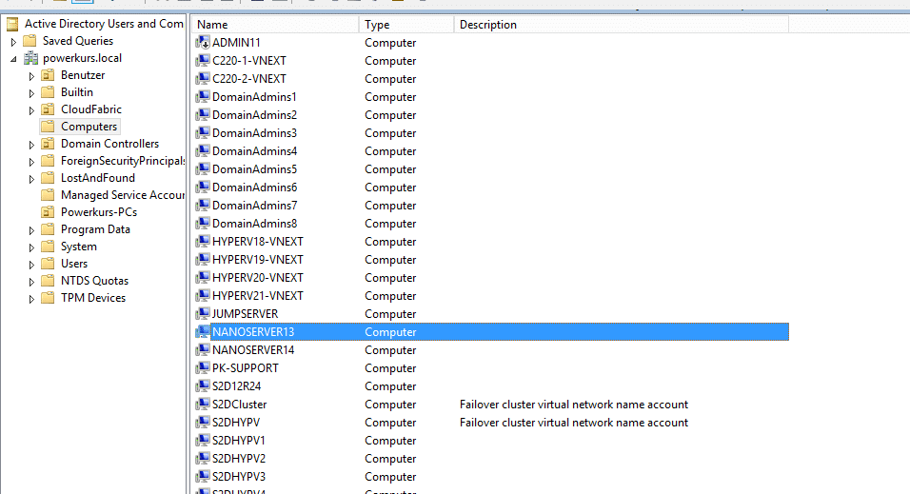
Task: Expand the Program Data node
Action: point(31,230)
